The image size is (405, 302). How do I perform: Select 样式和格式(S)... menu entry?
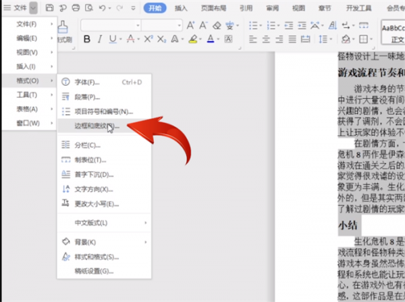[104, 257]
